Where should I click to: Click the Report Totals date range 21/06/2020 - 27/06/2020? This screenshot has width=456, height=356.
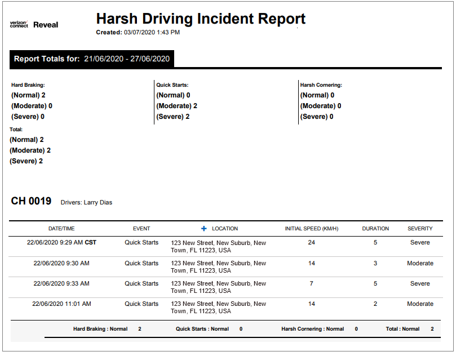tap(127, 59)
